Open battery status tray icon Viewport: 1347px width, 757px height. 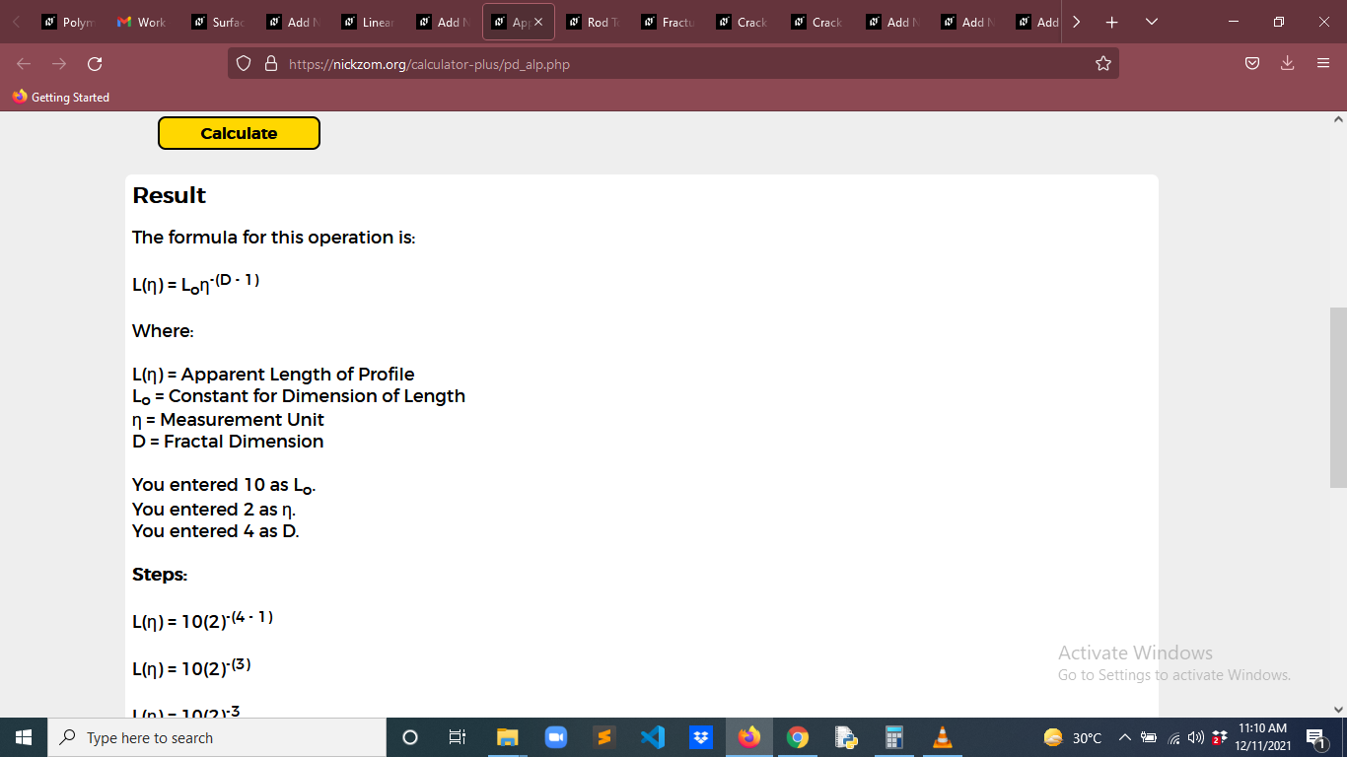tap(1149, 737)
